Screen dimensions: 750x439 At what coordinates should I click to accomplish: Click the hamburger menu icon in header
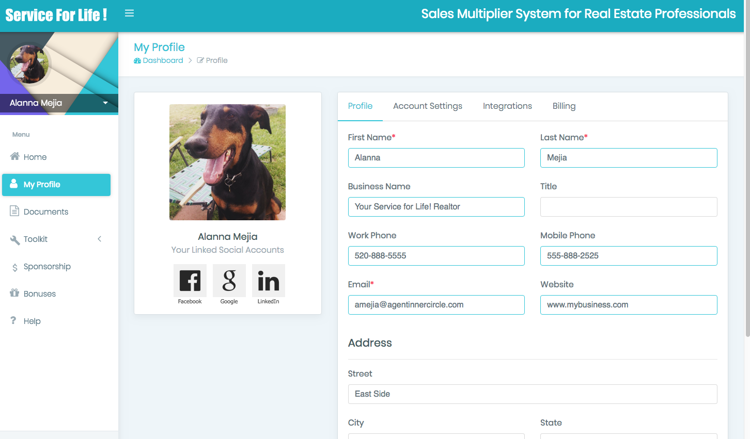click(x=129, y=13)
